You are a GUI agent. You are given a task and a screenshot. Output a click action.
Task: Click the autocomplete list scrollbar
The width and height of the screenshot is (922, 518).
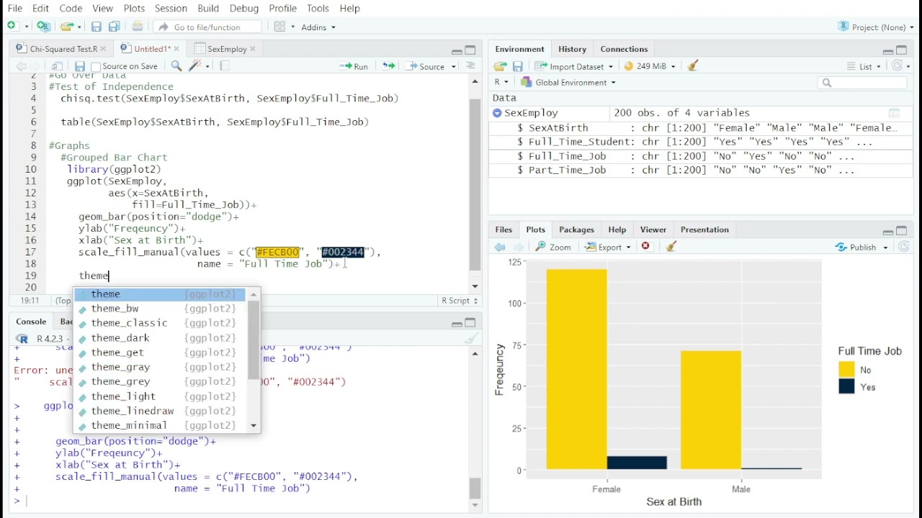coord(253,340)
